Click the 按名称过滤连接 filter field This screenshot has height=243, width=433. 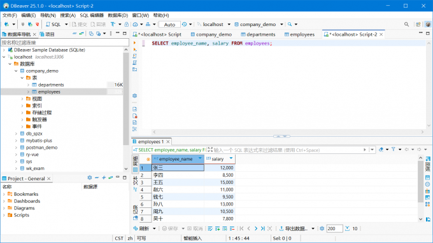65,42
